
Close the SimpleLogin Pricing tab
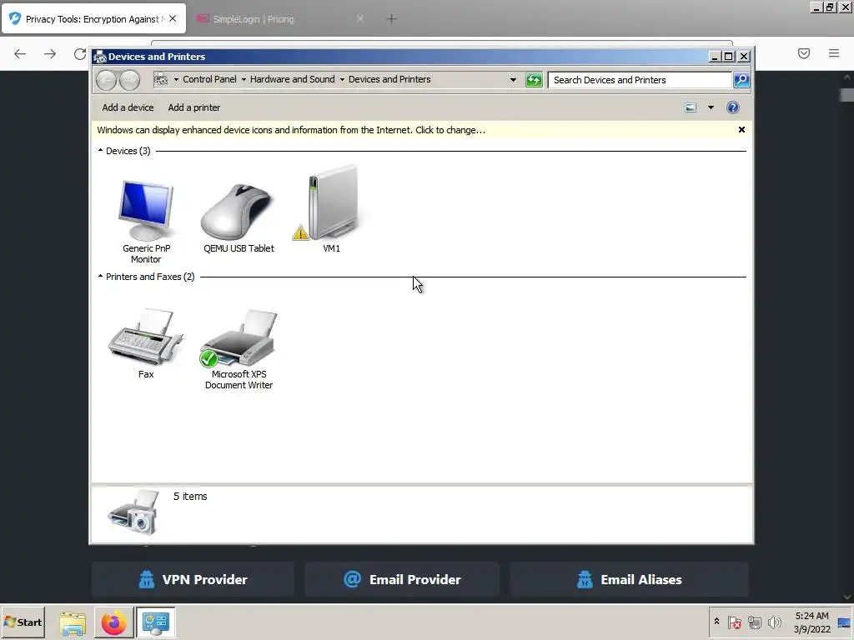360,18
